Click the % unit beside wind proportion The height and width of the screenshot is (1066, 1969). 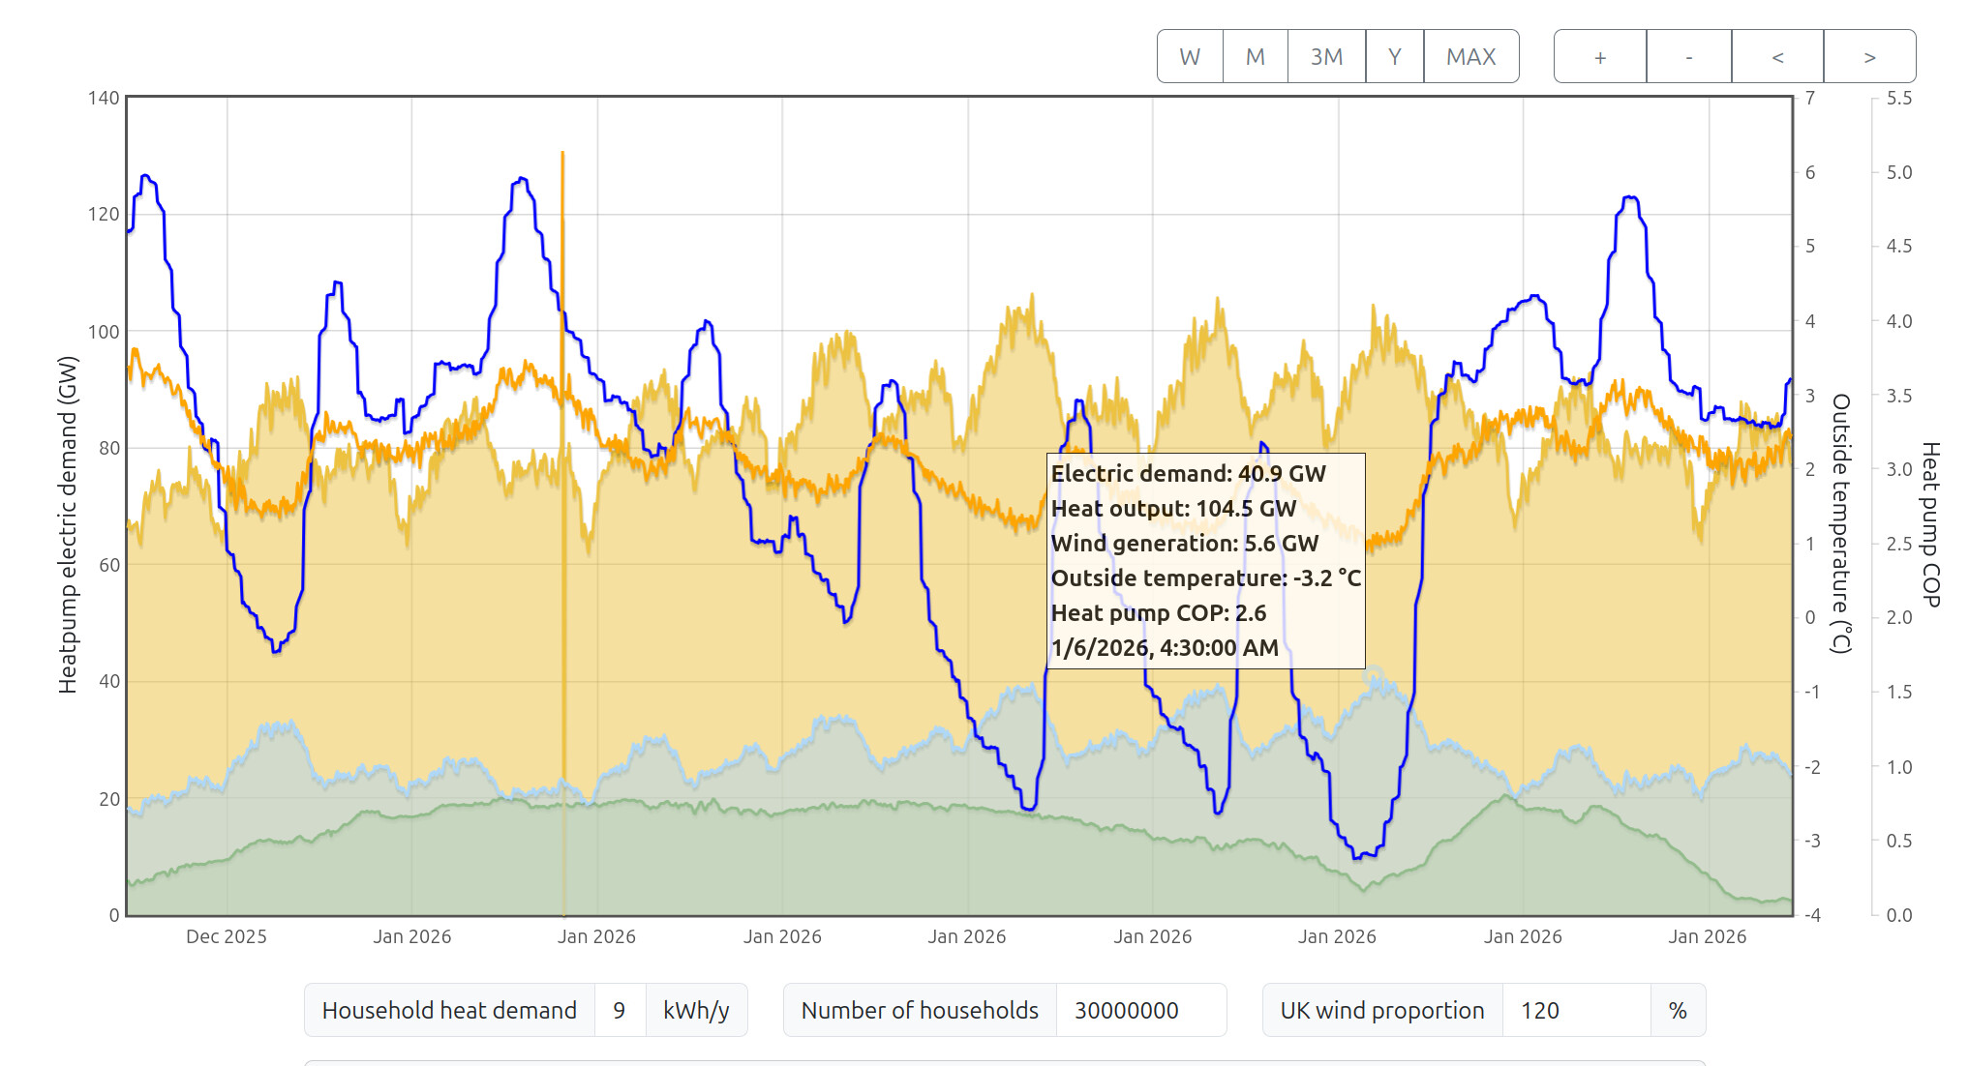coord(1678,1011)
